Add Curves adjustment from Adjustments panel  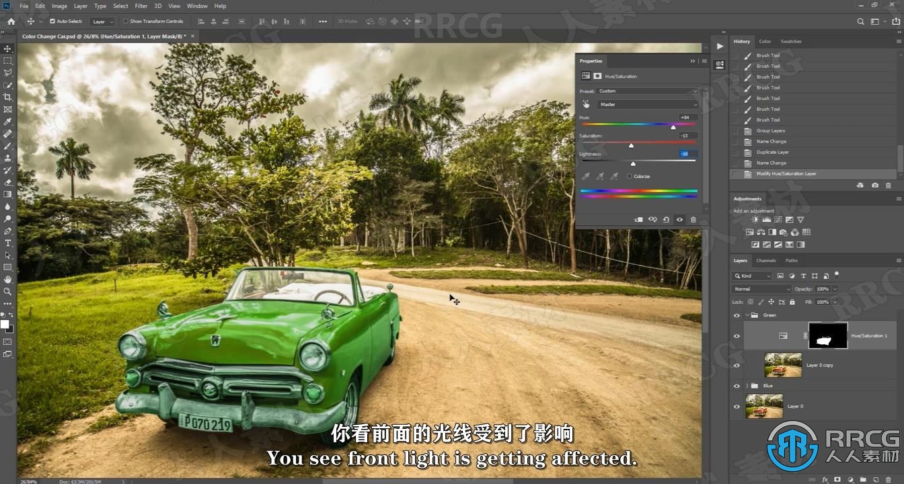tap(778, 220)
